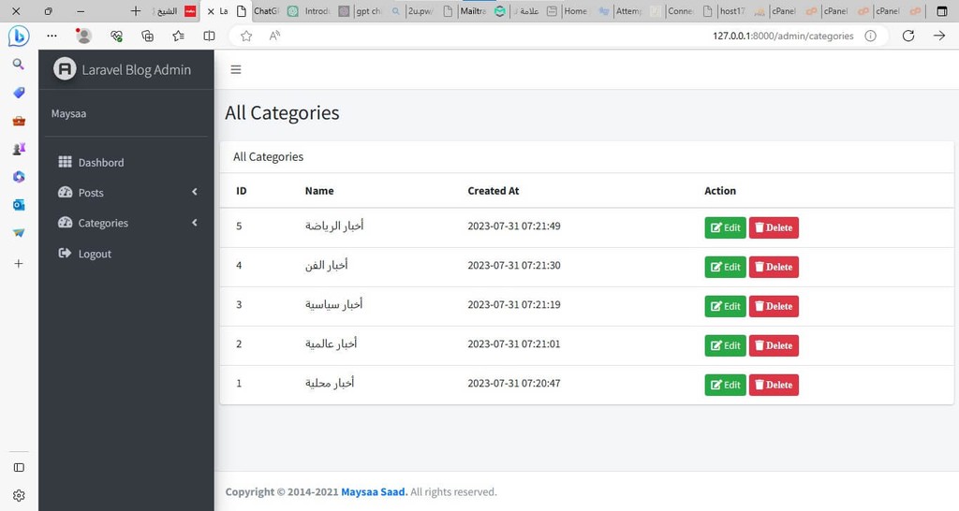Open Microsoft 365 in Edge sidebar
This screenshot has height=511, width=959.
pyautogui.click(x=19, y=177)
